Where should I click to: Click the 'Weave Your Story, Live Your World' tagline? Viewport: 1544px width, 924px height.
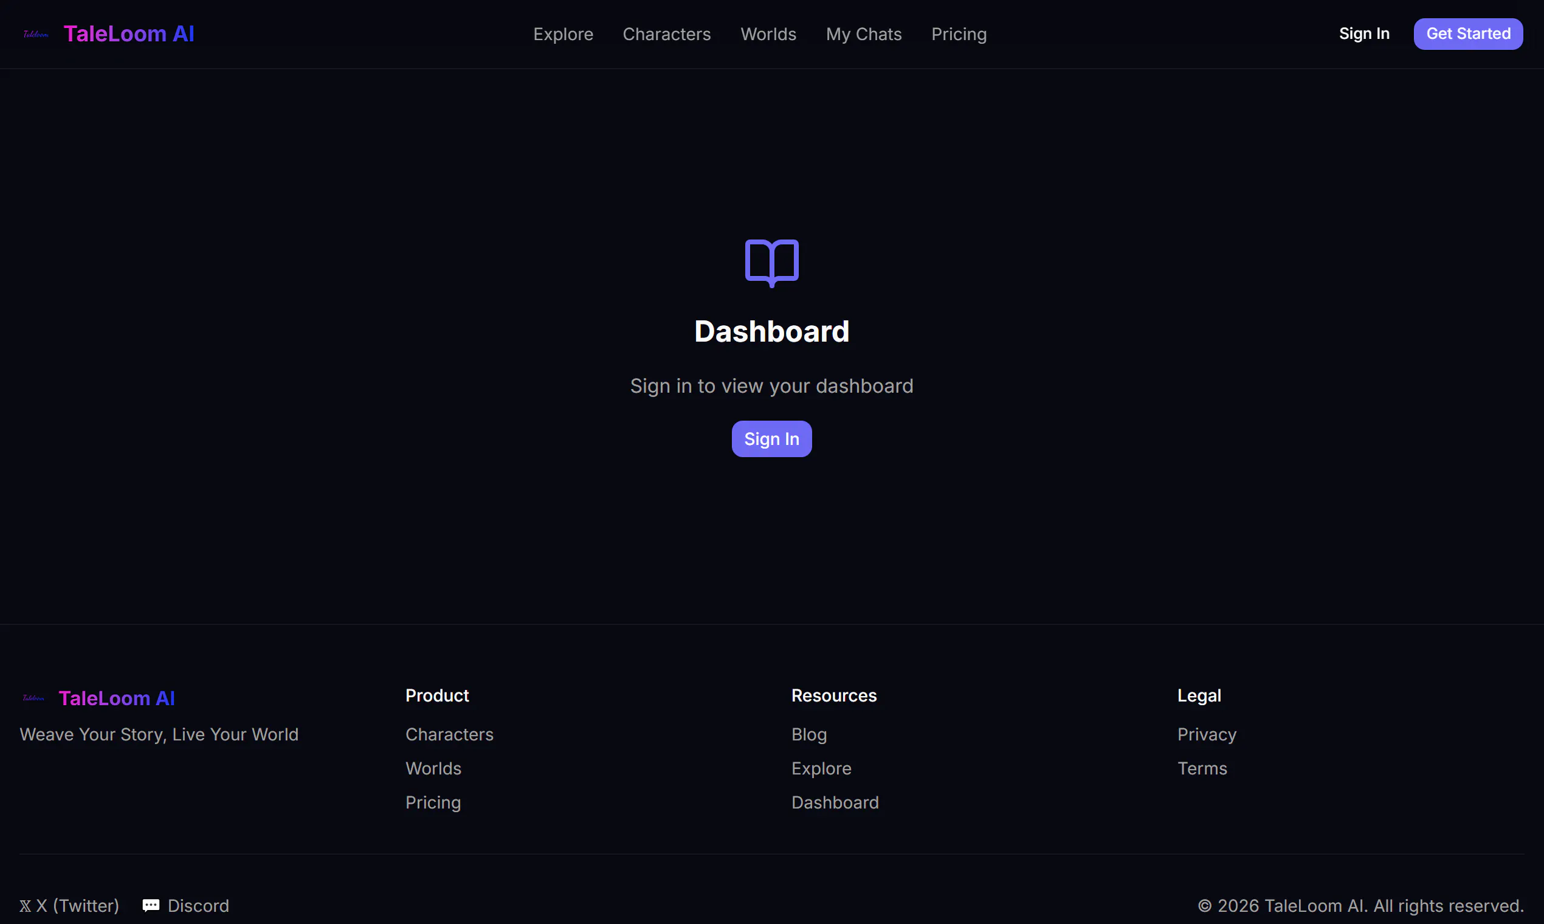[159, 735]
